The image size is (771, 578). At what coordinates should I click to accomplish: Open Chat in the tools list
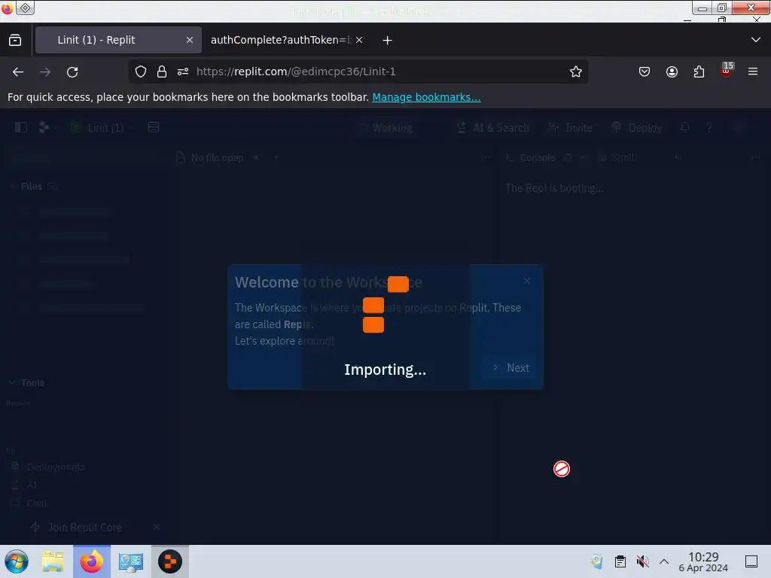click(29, 503)
